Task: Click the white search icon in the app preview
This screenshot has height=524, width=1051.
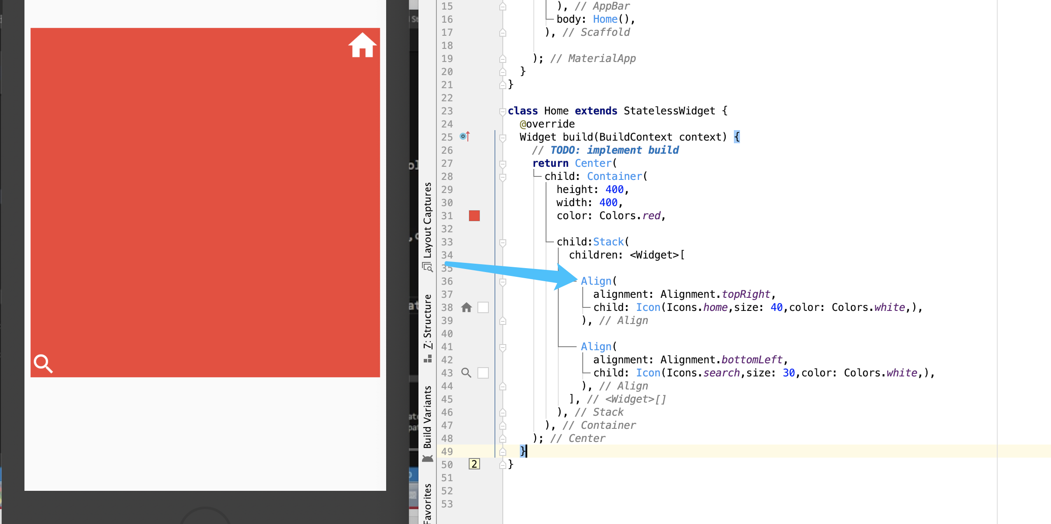Action: pos(43,363)
